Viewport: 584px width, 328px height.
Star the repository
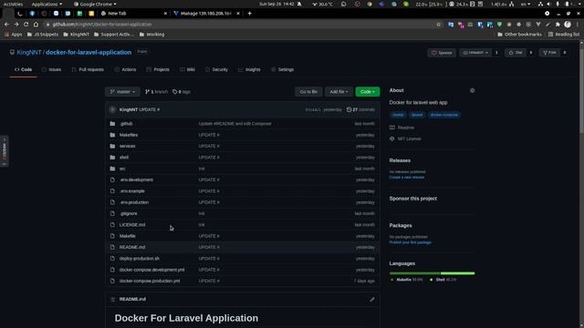[x=516, y=53]
